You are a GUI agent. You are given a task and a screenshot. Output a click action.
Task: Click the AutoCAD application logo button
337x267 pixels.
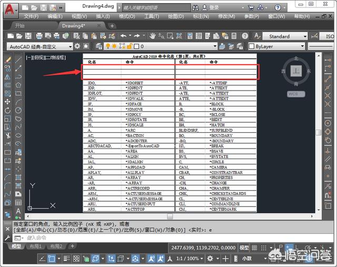pos(9,9)
